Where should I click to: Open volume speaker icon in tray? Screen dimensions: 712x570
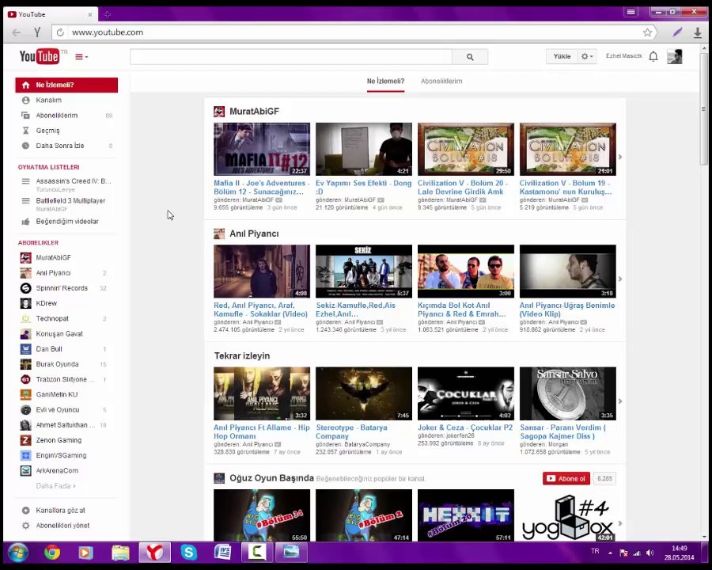point(650,553)
